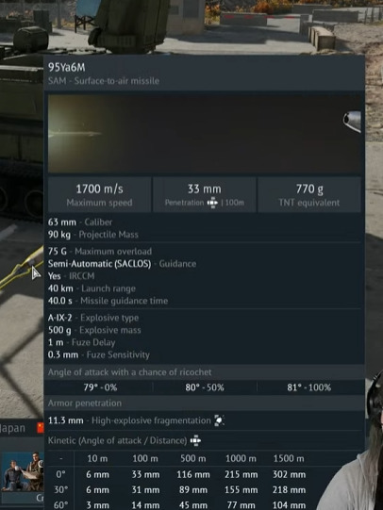
Task: Click the 40 km Launch range row
Action: click(92, 288)
